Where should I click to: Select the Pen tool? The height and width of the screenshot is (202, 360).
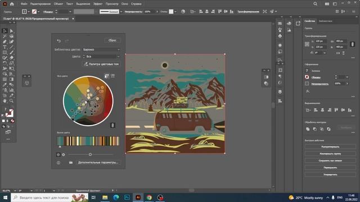(4, 42)
